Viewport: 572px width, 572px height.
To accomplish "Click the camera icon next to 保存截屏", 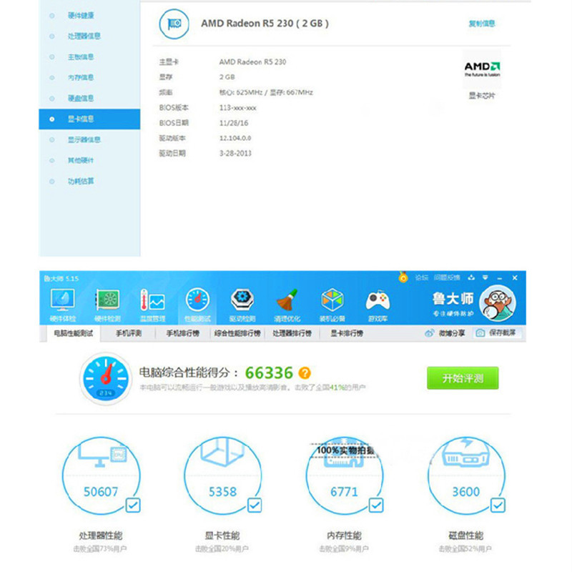I will pos(480,332).
